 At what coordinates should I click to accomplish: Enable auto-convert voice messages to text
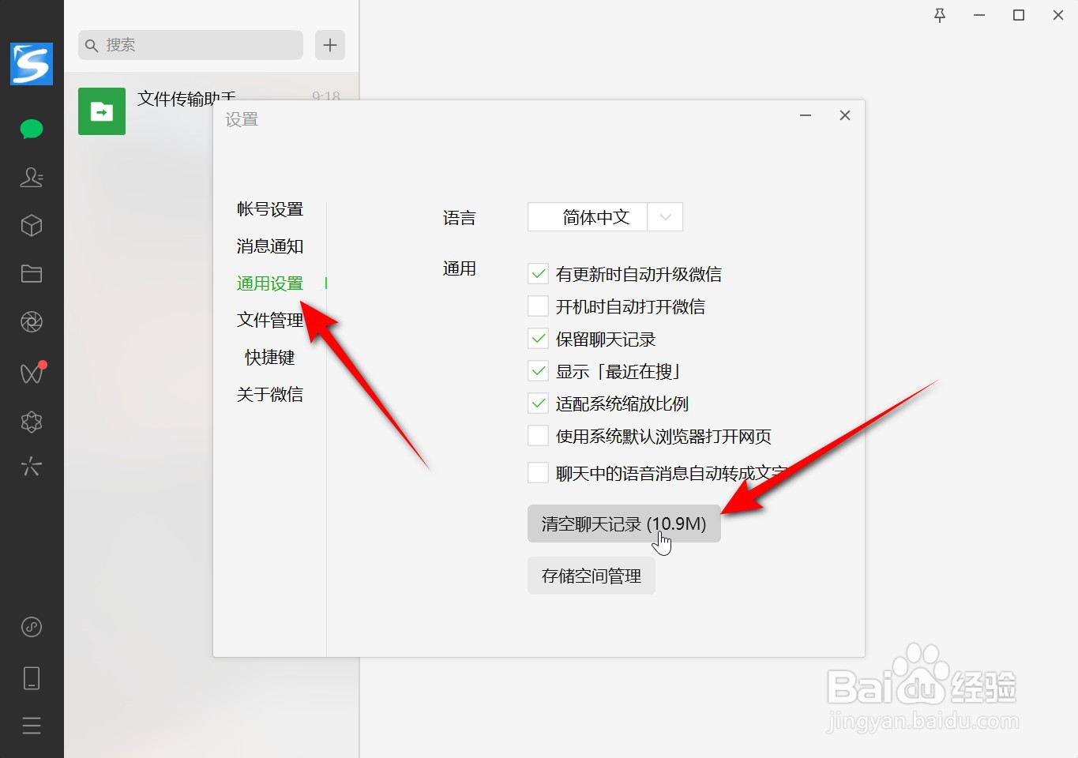point(538,473)
